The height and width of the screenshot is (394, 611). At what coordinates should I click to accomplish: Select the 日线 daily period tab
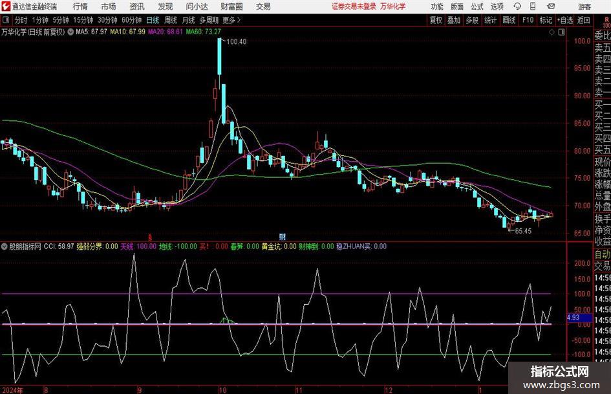click(153, 20)
